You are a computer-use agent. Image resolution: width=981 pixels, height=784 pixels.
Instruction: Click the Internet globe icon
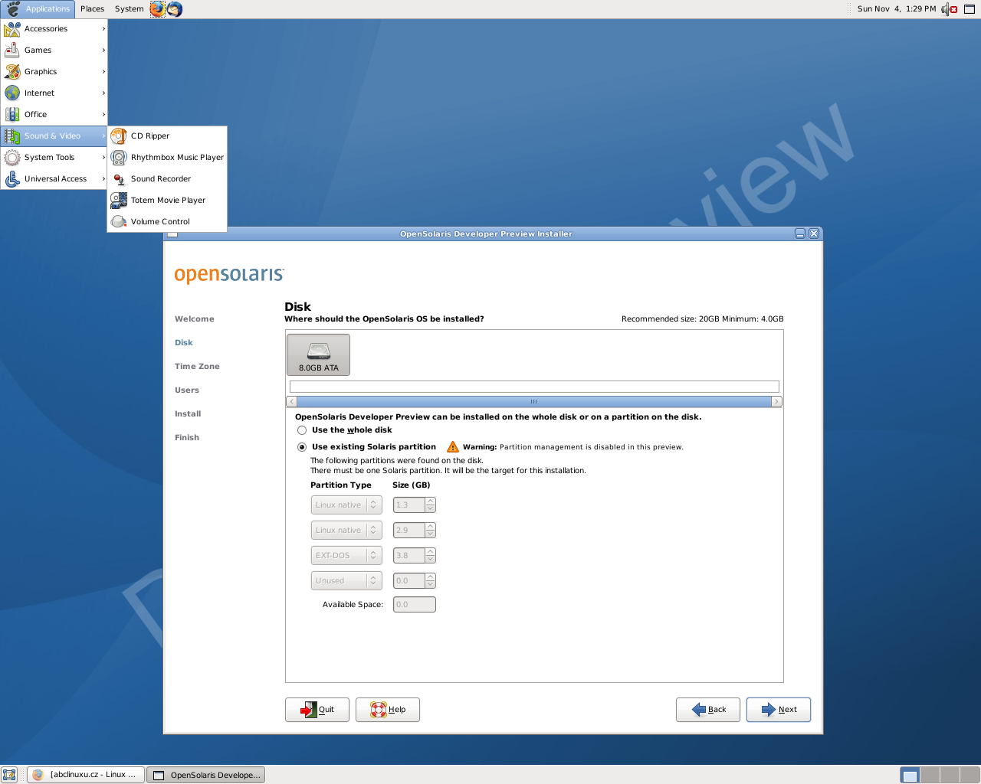click(x=12, y=93)
